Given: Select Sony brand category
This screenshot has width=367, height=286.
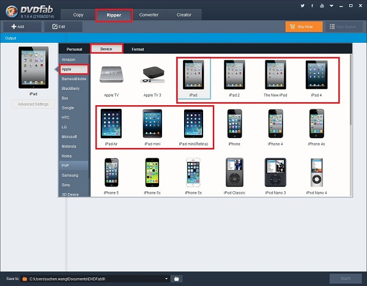Looking at the screenshot, I should [73, 185].
